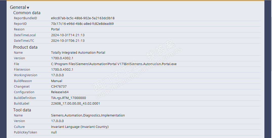Viewport: 272px width, 138px height.
Task: Select value 70c17c16-e96d-4b8c-a8ed-fc82e8dead69
Action: [82, 24]
